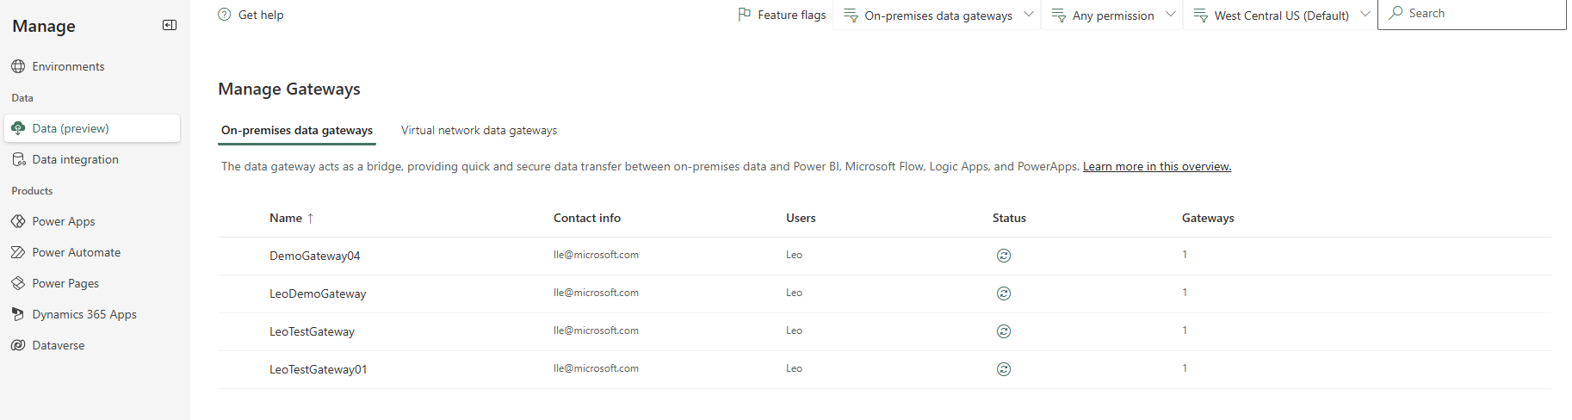Click the Power Apps sidebar icon
Image resolution: width=1572 pixels, height=420 pixels.
tap(18, 221)
